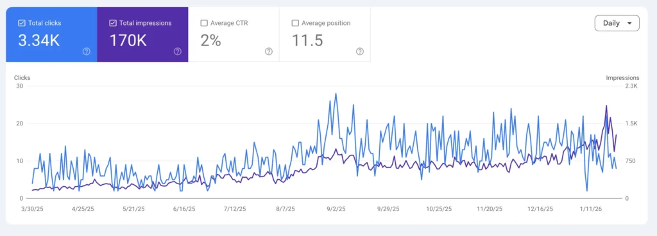Open help icon on Average CTR card
This screenshot has height=236, width=657.
(x=269, y=51)
